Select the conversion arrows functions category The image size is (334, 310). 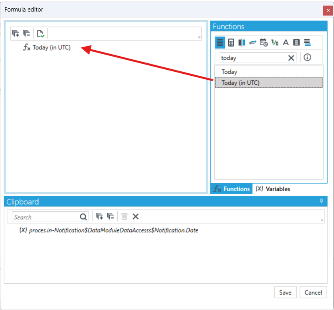[252, 43]
